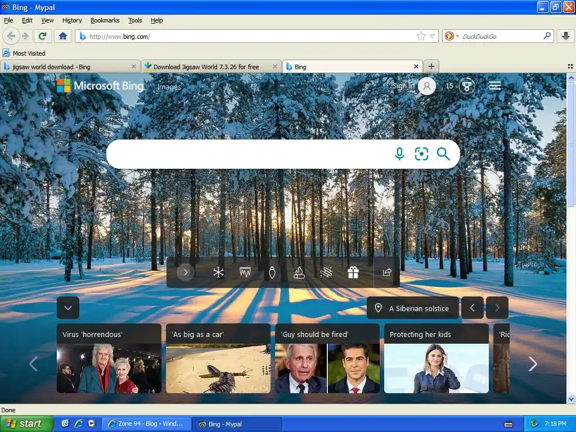Click the browser Forward arrow
This screenshot has width=576, height=432.
(x=25, y=36)
